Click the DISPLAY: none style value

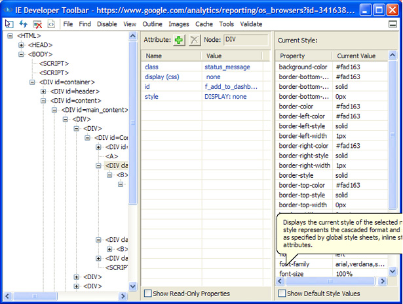225,97
